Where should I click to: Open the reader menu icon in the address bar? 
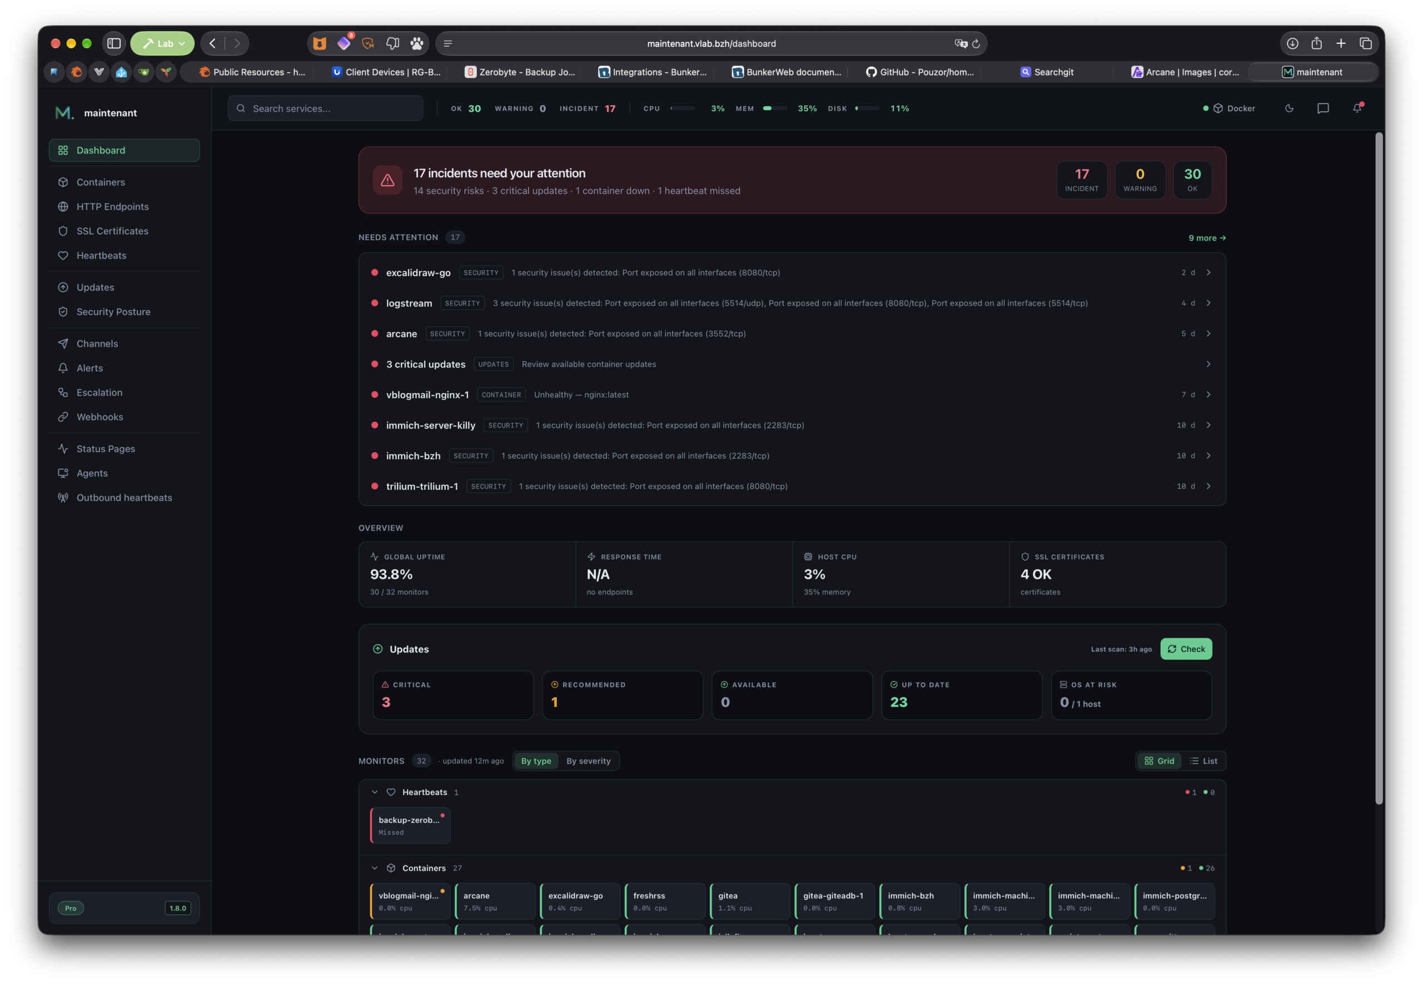tap(448, 44)
